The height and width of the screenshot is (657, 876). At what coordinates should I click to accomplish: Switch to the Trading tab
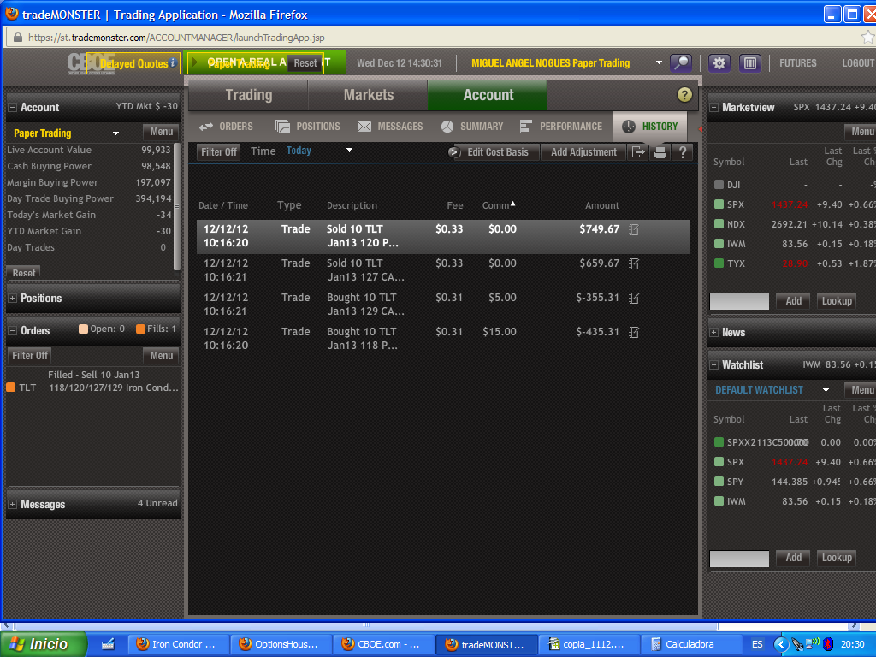[249, 95]
